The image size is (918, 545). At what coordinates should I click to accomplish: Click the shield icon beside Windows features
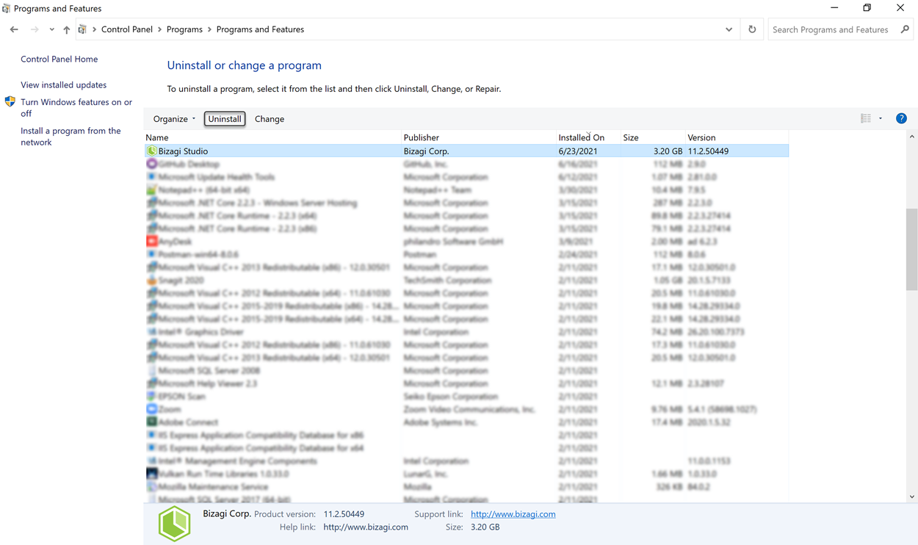pos(10,102)
